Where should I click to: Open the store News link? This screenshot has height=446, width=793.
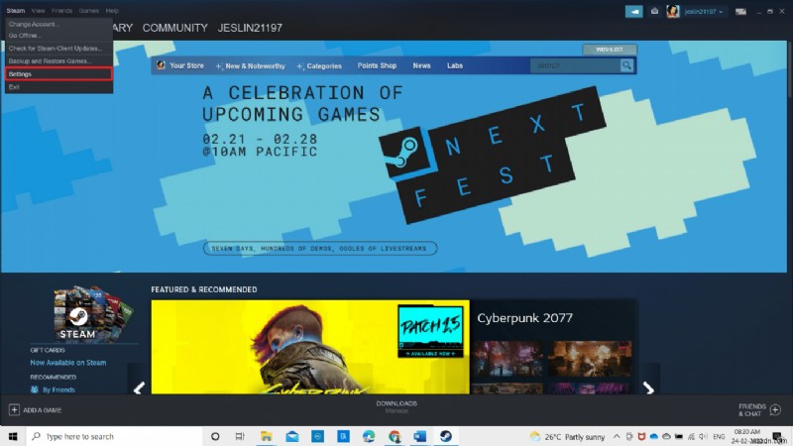coord(422,65)
